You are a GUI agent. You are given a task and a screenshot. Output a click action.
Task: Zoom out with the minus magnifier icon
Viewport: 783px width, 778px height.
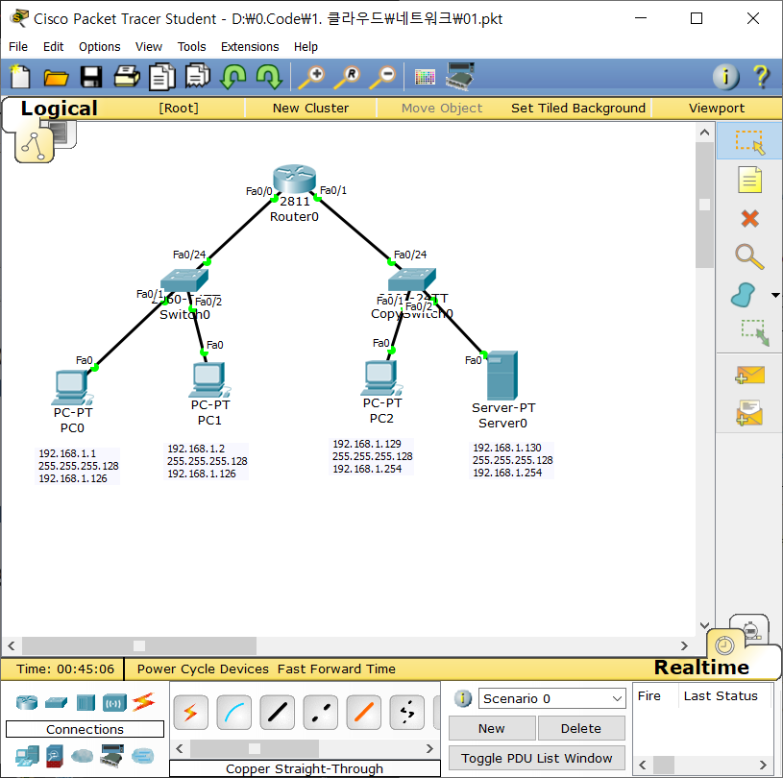[x=382, y=77]
